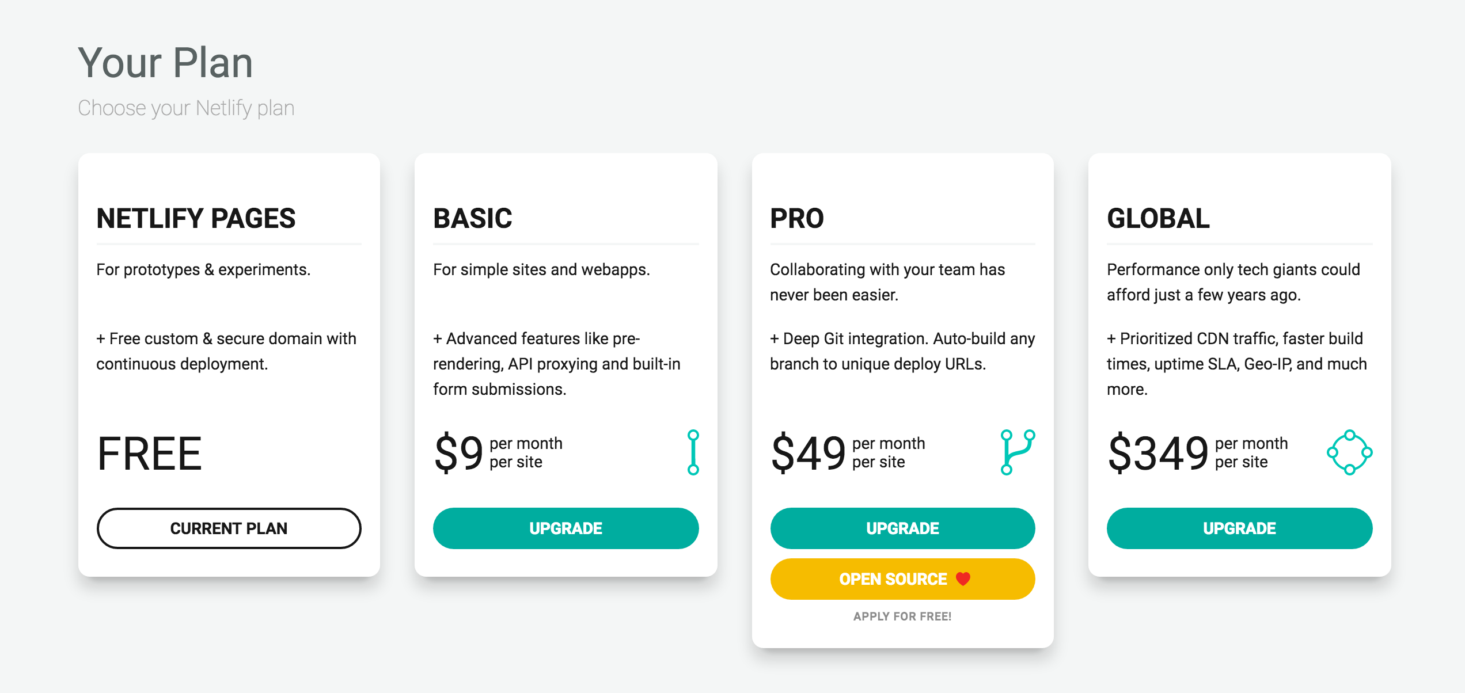1465x693 pixels.
Task: Click the Global plan circular network icon
Action: 1349,452
